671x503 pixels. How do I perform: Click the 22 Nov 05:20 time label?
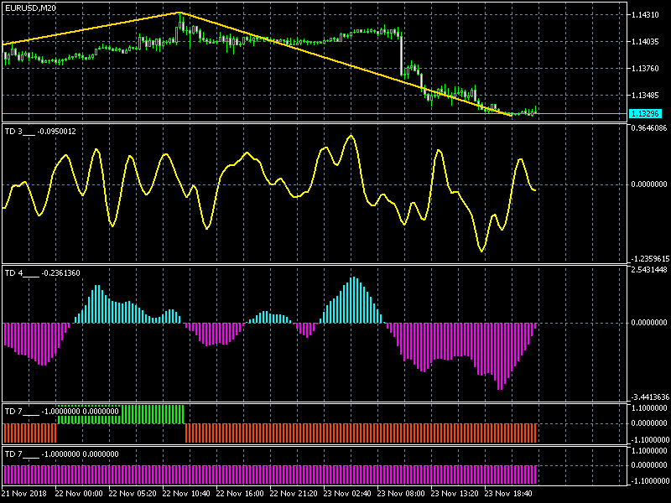[133, 494]
